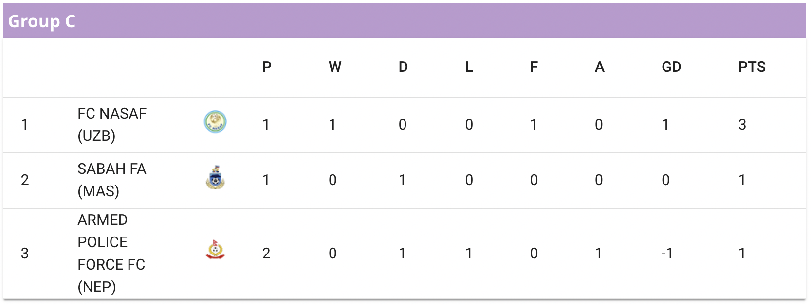Click the W column header
The width and height of the screenshot is (811, 305).
click(335, 67)
